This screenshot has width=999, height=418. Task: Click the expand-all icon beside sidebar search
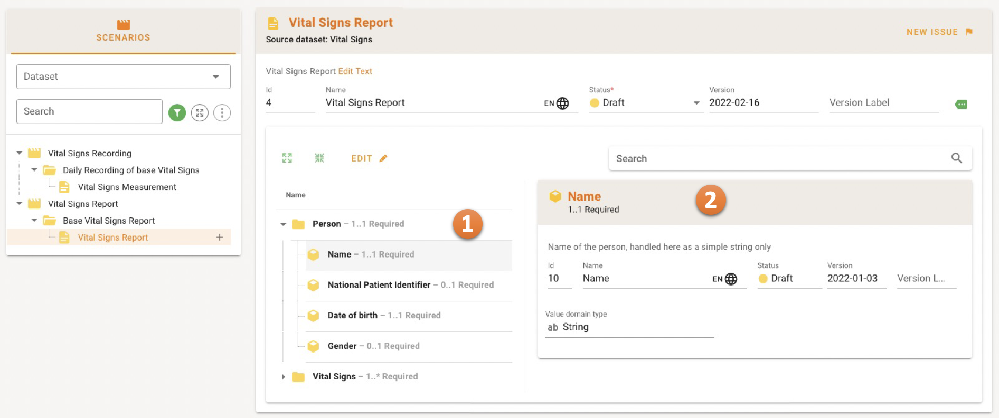pyautogui.click(x=200, y=112)
